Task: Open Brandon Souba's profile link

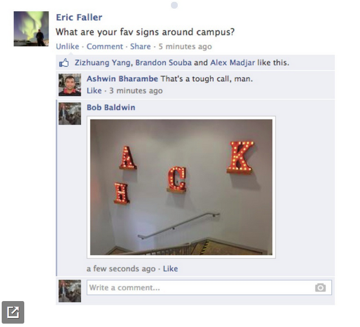Action: click(164, 63)
